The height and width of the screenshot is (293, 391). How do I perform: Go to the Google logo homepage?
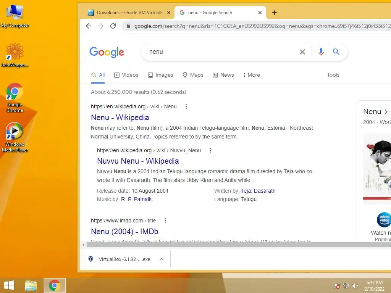107,52
